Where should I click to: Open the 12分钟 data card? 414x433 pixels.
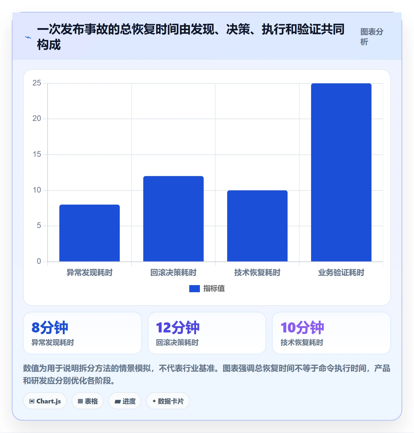tap(207, 333)
